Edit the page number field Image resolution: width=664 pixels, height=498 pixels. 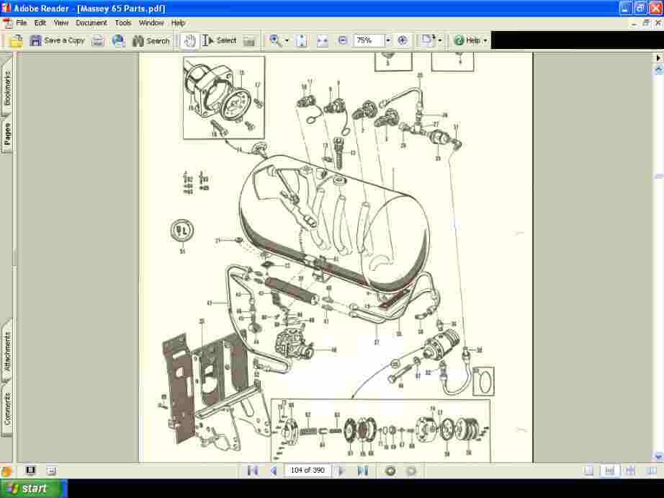click(x=308, y=470)
